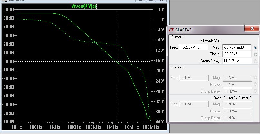The width and height of the screenshot is (260, 134).
Task: Click the Cursor 1 Group Delay field 14.2171ns
Action: [x=237, y=61]
